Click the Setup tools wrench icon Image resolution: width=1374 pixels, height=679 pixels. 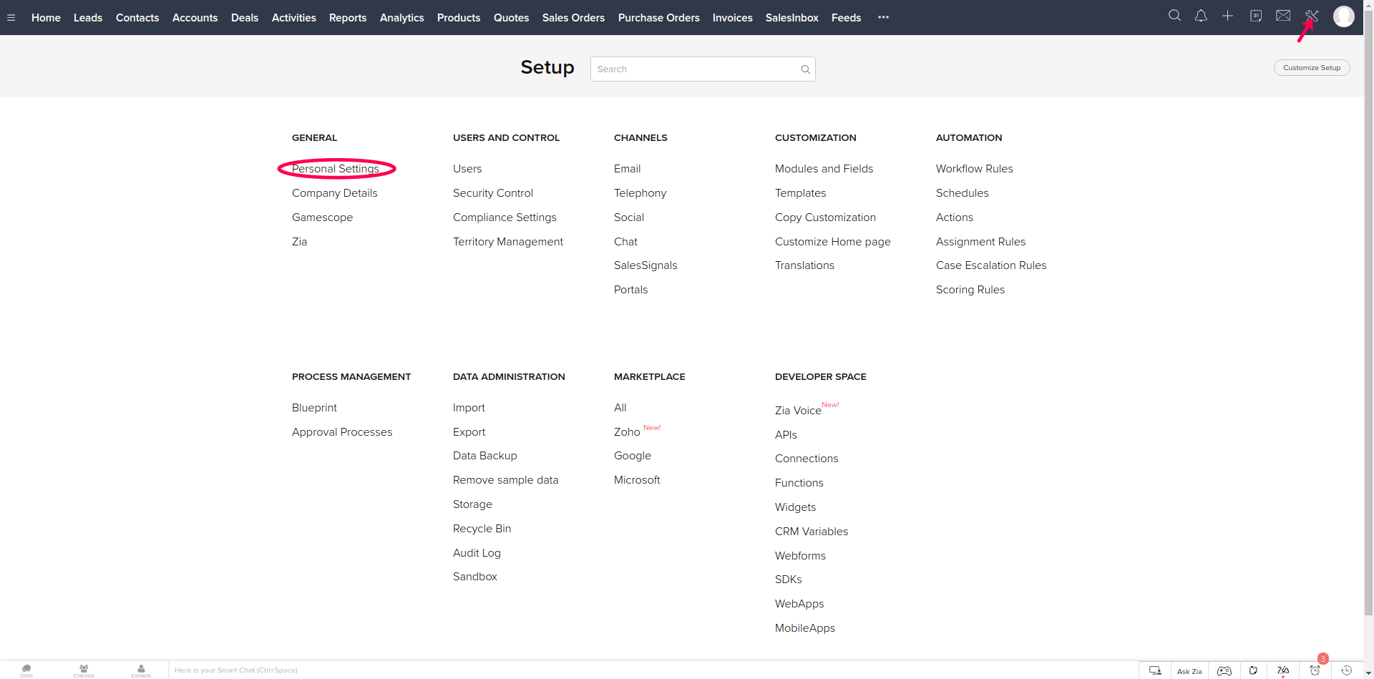pyautogui.click(x=1311, y=16)
